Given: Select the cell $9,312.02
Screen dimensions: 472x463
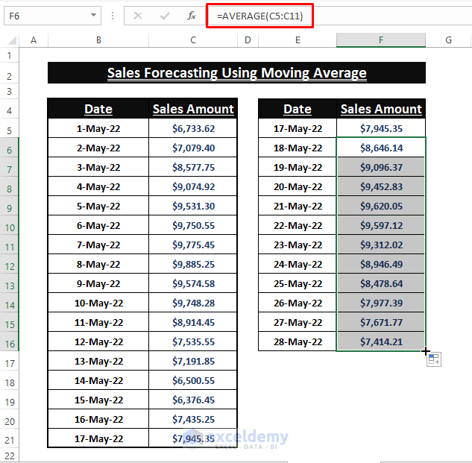Looking at the screenshot, I should point(381,245).
